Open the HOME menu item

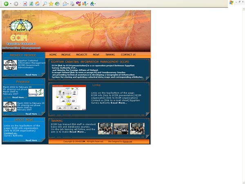point(53,55)
